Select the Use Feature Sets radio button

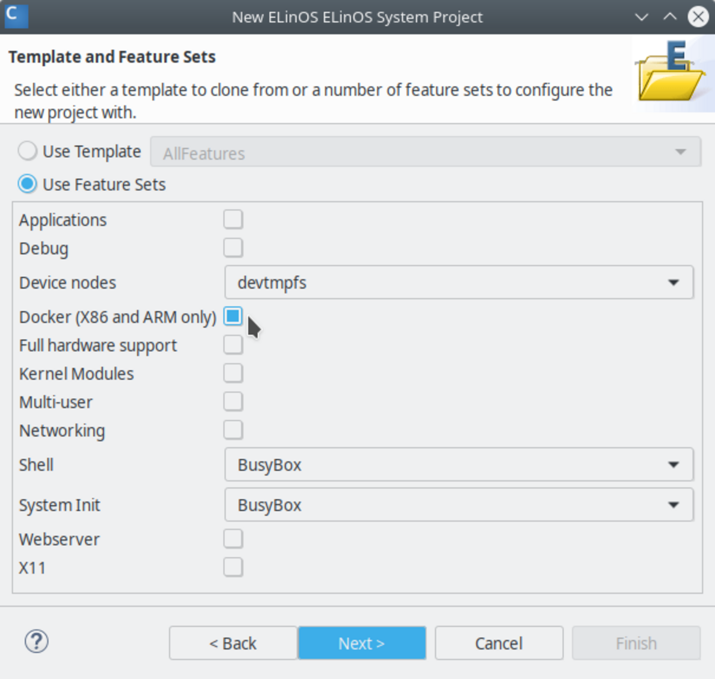(x=27, y=184)
